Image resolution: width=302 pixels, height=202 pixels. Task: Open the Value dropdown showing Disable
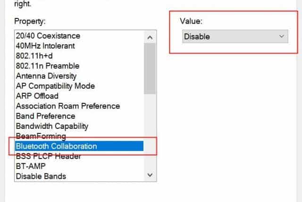pyautogui.click(x=235, y=36)
